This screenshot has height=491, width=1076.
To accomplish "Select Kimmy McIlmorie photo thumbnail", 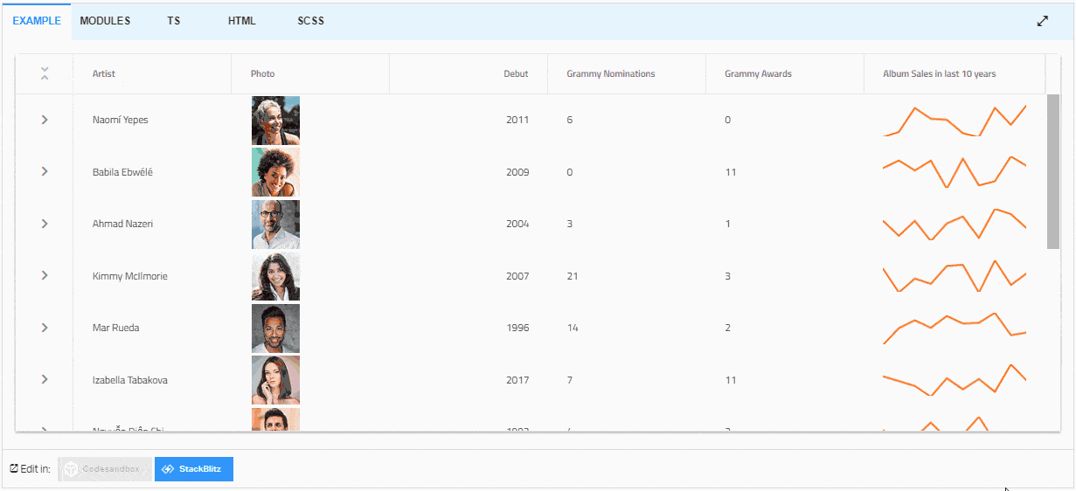I will pyautogui.click(x=275, y=276).
